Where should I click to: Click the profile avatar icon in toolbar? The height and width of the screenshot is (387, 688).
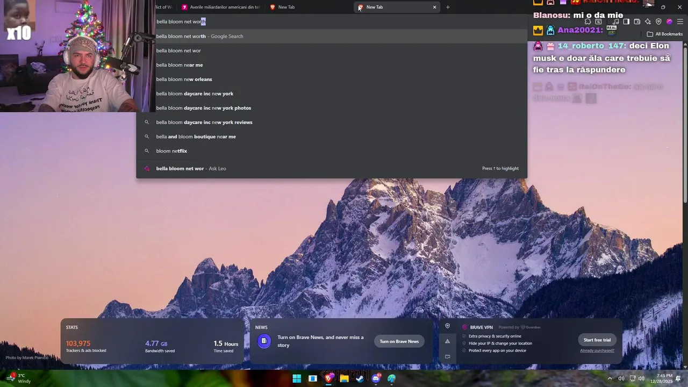point(669,21)
